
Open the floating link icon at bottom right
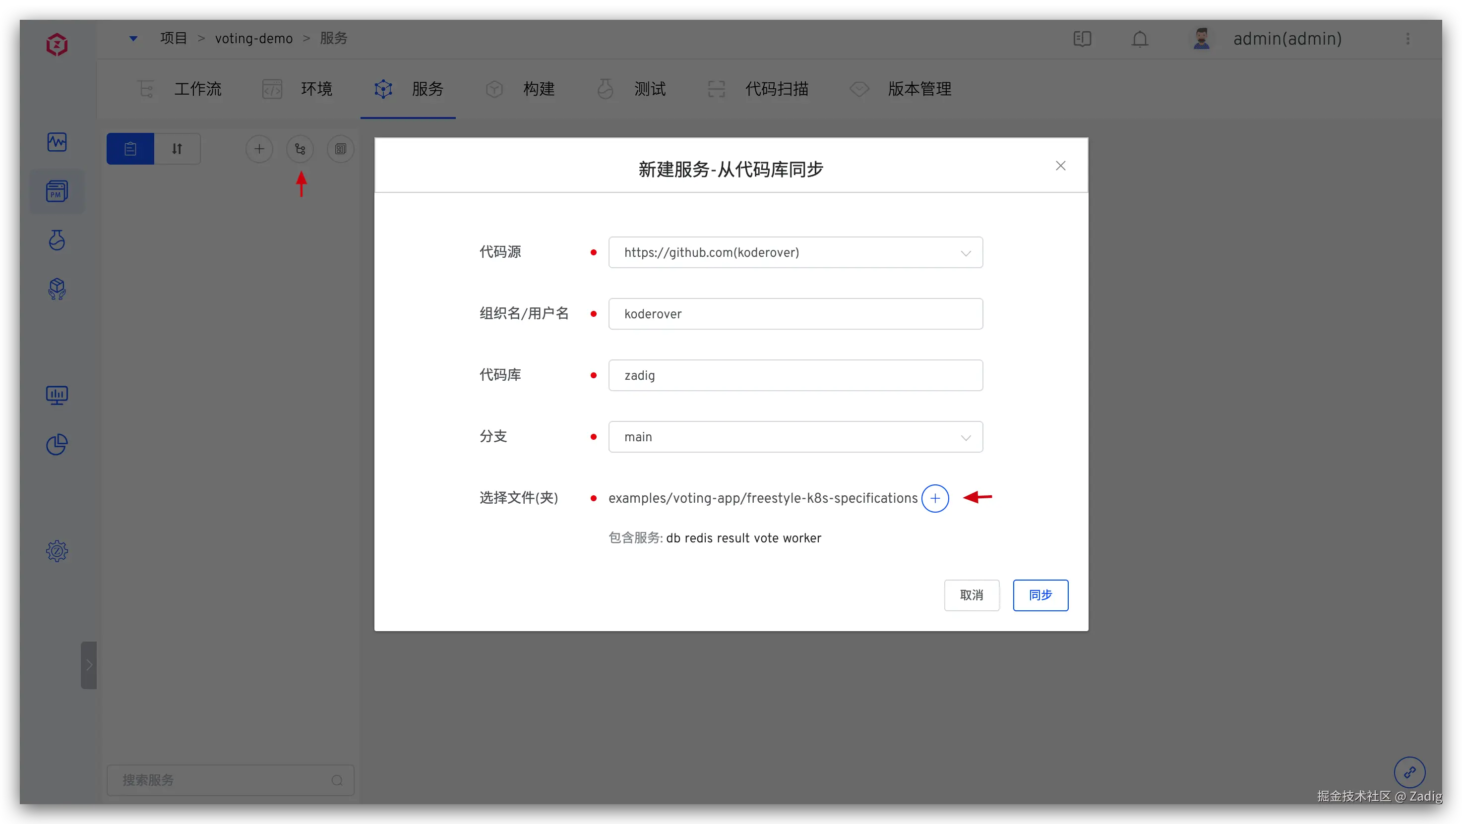pyautogui.click(x=1409, y=772)
